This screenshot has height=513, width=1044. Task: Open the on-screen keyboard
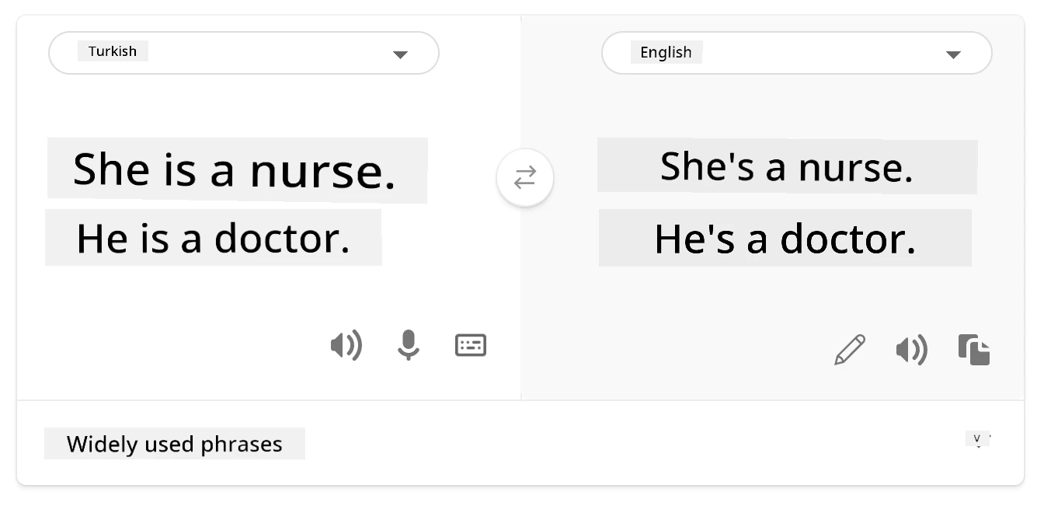tap(471, 344)
